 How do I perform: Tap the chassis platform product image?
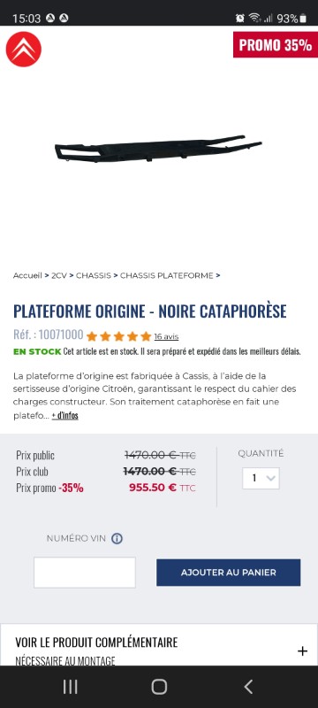pyautogui.click(x=158, y=149)
